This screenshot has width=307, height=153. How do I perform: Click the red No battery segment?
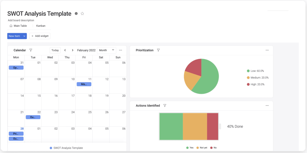coord(213,126)
